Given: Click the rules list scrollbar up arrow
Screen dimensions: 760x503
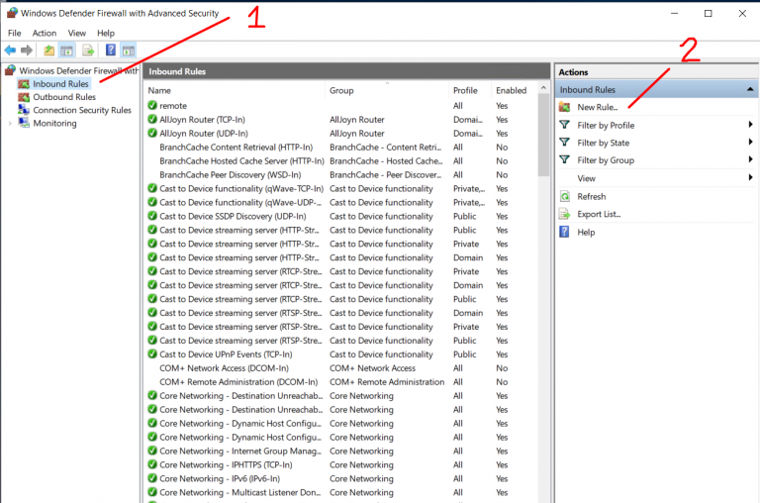Looking at the screenshot, I should click(543, 88).
